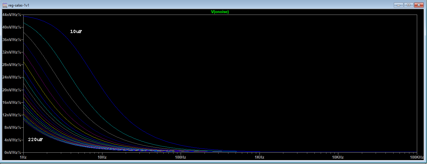427x164 pixels.
Task: Click the 100Hz x-axis label
Action: point(181,157)
